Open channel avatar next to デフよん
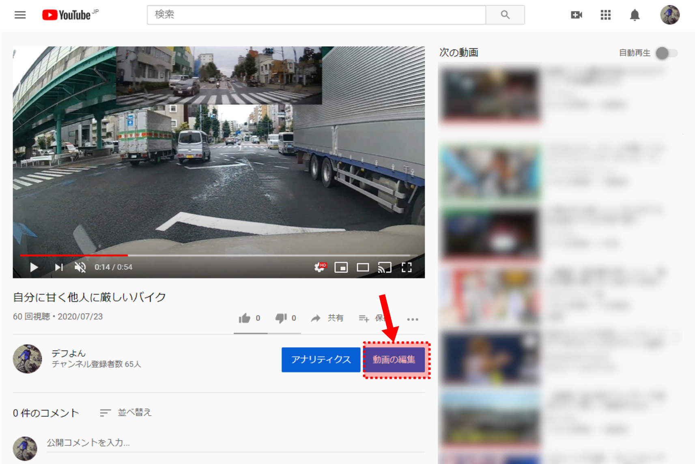The width and height of the screenshot is (695, 464). click(x=28, y=359)
